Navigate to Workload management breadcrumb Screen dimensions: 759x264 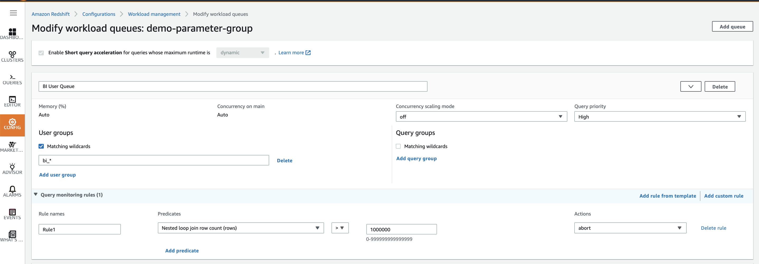[x=154, y=14]
